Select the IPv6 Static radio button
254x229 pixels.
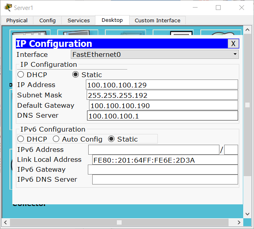(111, 139)
